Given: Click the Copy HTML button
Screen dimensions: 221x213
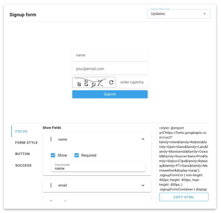Looking at the screenshot, I should click(x=184, y=197).
